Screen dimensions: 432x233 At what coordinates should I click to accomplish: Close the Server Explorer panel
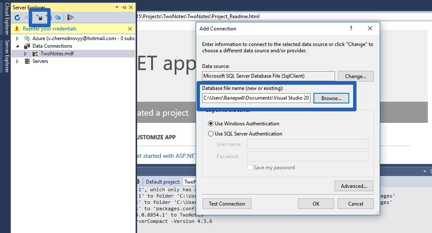(x=131, y=7)
